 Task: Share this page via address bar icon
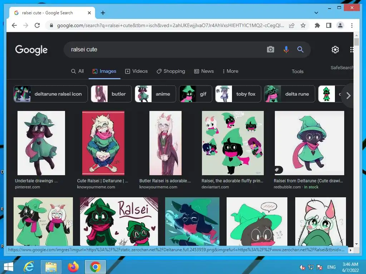click(292, 25)
